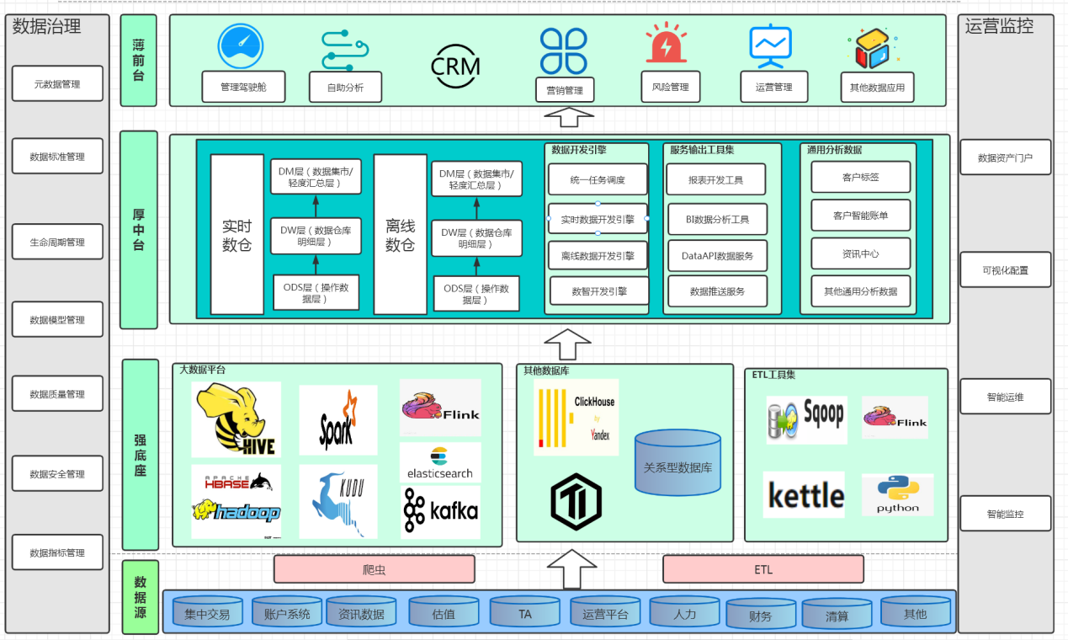Select the 资讯中心 box
The width and height of the screenshot is (1068, 640).
tap(861, 253)
